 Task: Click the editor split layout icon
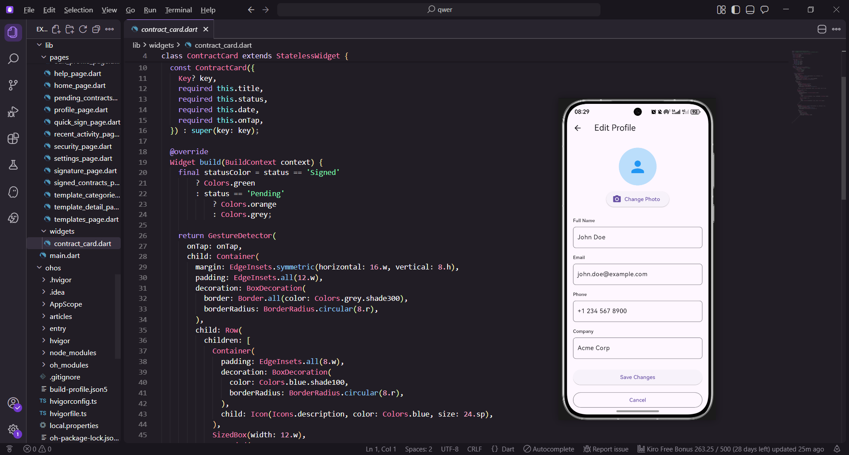[x=822, y=29]
